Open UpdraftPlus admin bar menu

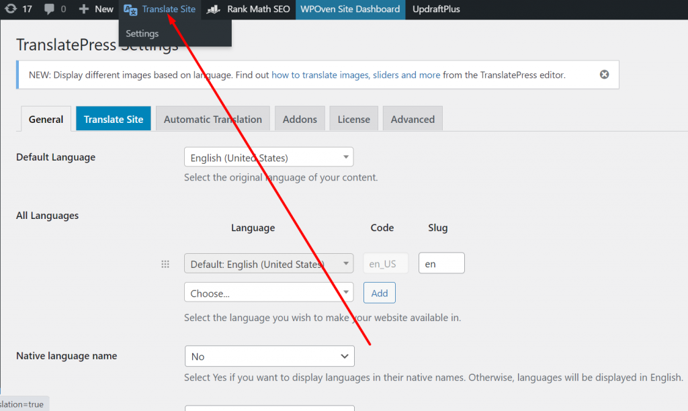click(x=435, y=9)
